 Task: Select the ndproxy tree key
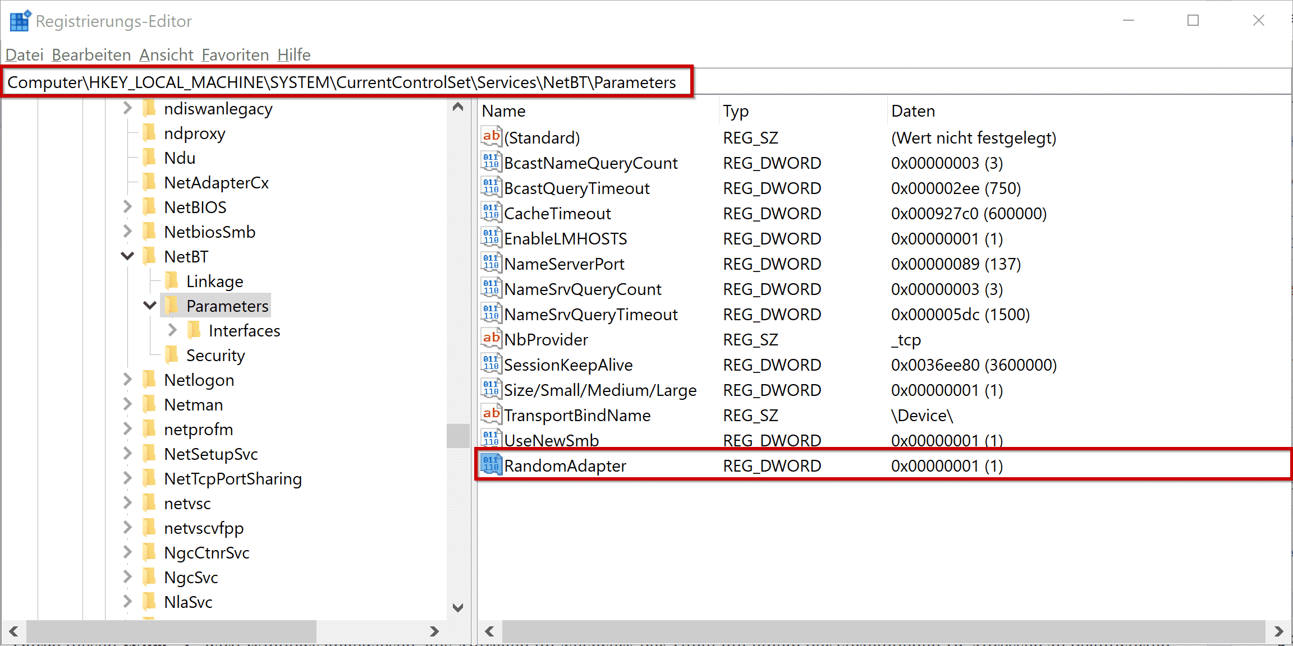[194, 133]
